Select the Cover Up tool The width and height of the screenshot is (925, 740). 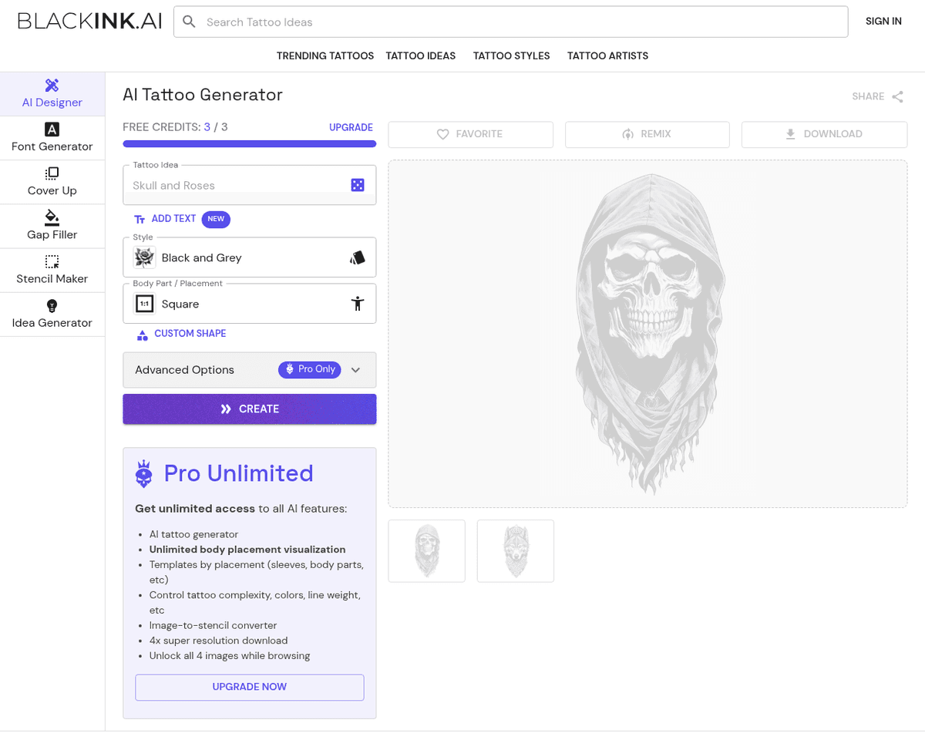pyautogui.click(x=52, y=182)
